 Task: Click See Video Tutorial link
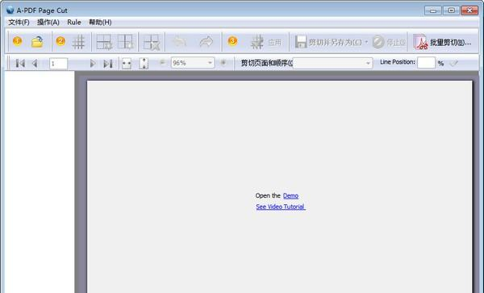tap(280, 207)
